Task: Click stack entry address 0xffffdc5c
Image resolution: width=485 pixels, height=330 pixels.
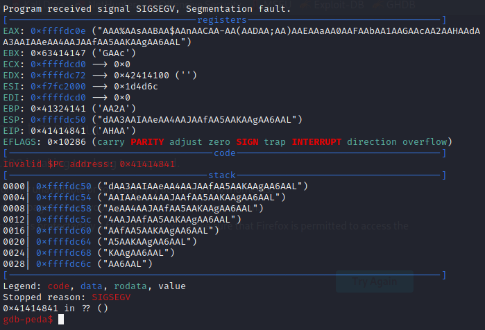Action: coord(64,220)
